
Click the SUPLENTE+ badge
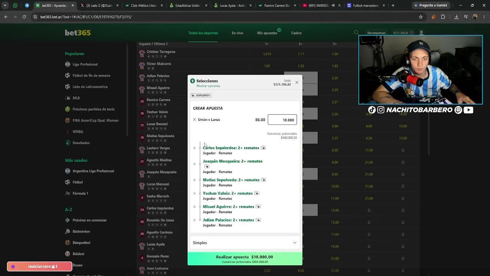coord(201,95)
